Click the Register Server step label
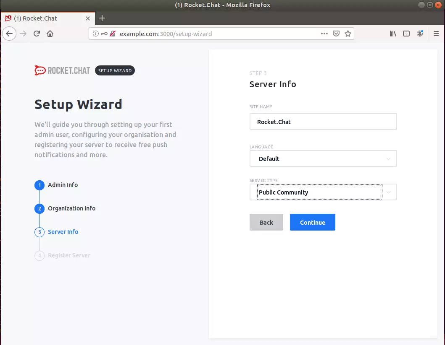 [69, 255]
